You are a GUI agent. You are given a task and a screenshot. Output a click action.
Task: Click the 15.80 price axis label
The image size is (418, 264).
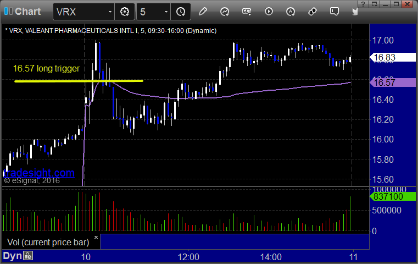(x=383, y=159)
